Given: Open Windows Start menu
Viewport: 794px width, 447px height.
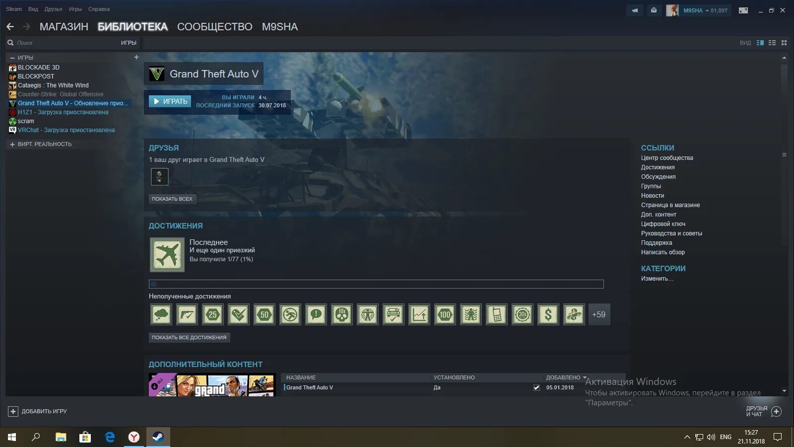Looking at the screenshot, I should [12, 437].
